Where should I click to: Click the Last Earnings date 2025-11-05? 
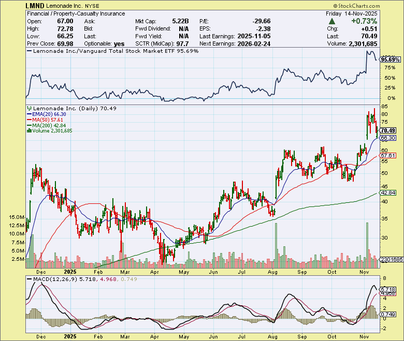pyautogui.click(x=254, y=36)
